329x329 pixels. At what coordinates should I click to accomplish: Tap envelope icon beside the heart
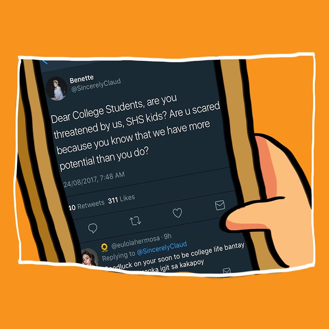pos(220,205)
